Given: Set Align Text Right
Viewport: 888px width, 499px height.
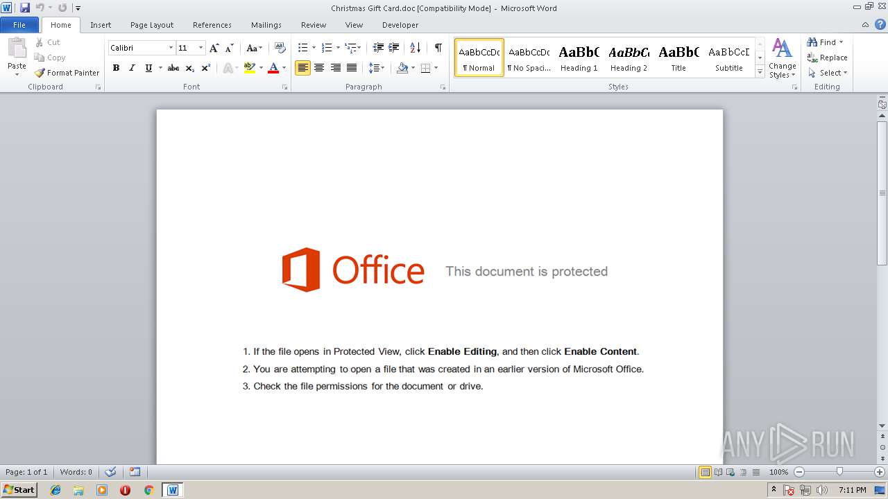Looking at the screenshot, I should pos(336,68).
